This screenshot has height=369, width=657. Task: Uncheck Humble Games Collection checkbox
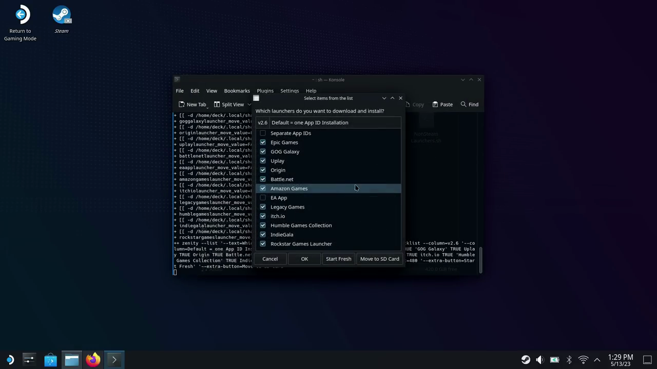pyautogui.click(x=263, y=225)
